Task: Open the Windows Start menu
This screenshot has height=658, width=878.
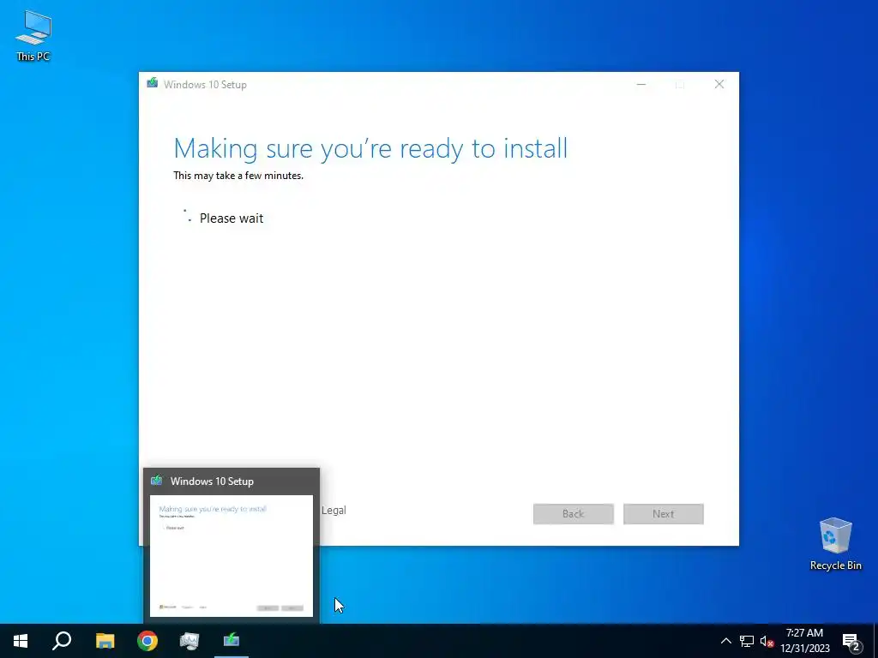Action: [x=21, y=641]
